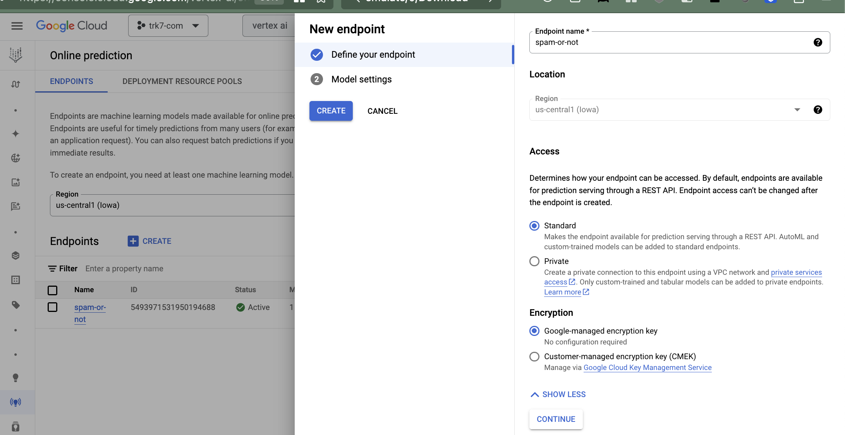Click Create endpoint button
845x435 pixels.
[331, 110]
